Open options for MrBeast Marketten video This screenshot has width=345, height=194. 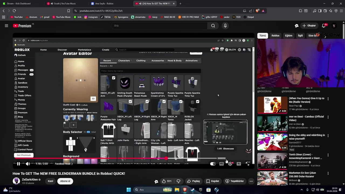point(328,174)
